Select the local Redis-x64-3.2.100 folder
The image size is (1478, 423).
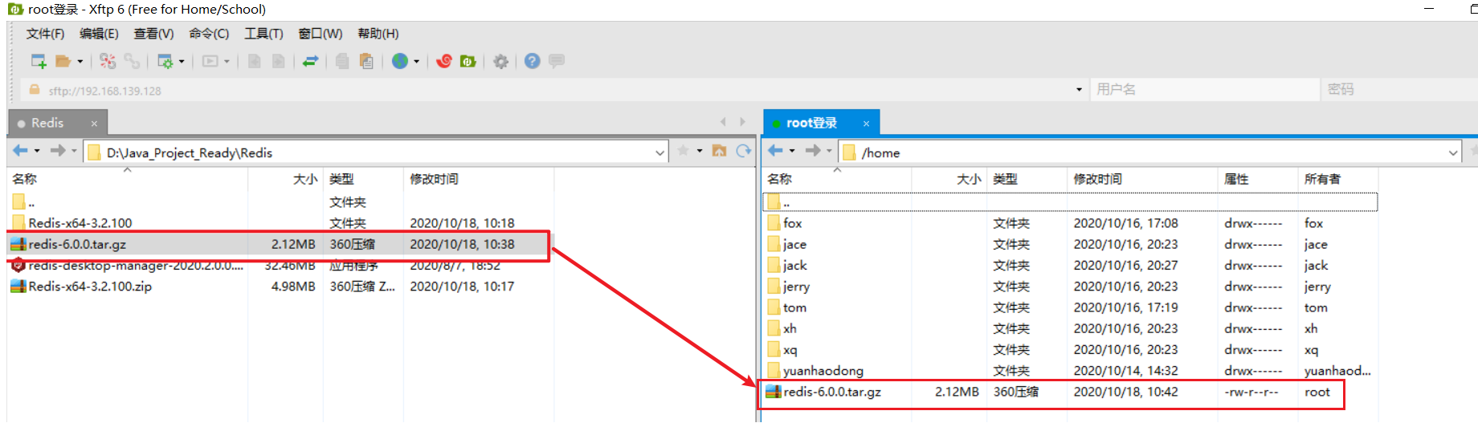[x=279, y=223]
